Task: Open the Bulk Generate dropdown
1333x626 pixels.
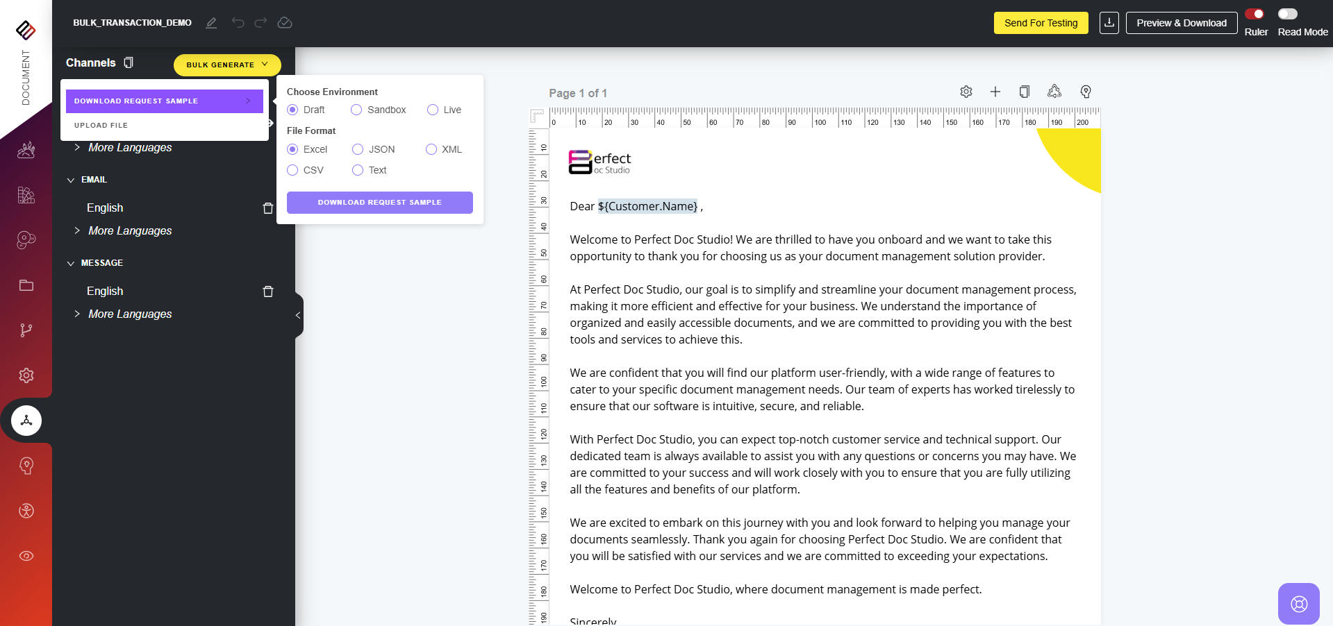Action: pos(227,65)
